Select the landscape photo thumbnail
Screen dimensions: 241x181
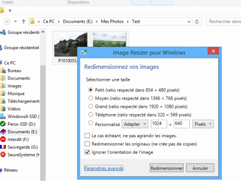[109, 39]
